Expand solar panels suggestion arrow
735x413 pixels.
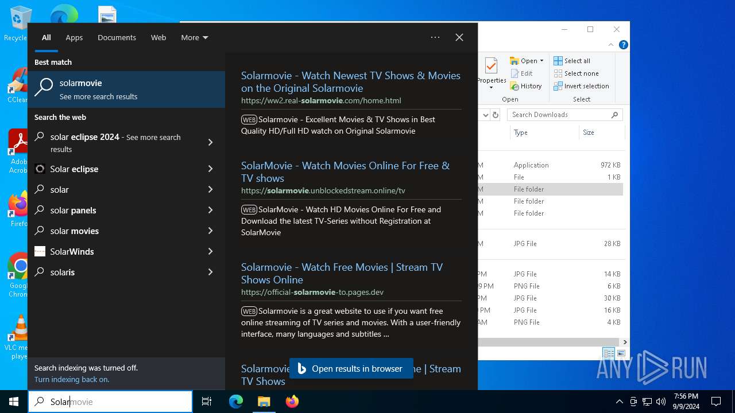[x=210, y=210]
